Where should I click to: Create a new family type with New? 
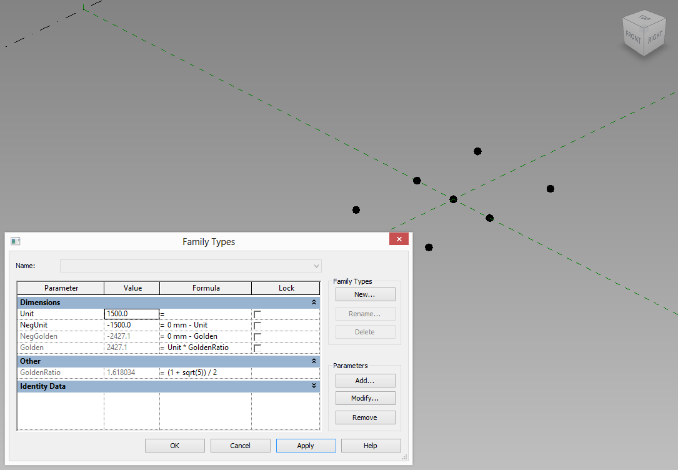point(365,294)
